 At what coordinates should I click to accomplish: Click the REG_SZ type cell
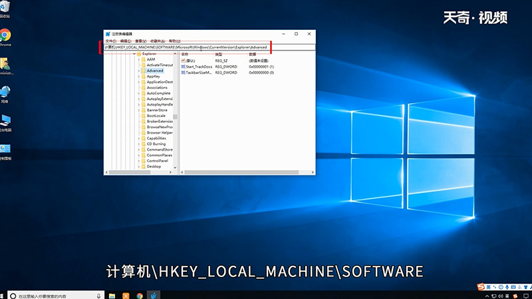point(221,60)
